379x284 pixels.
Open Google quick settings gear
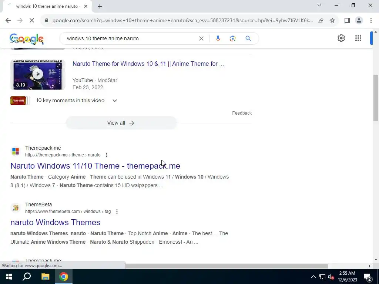[341, 38]
